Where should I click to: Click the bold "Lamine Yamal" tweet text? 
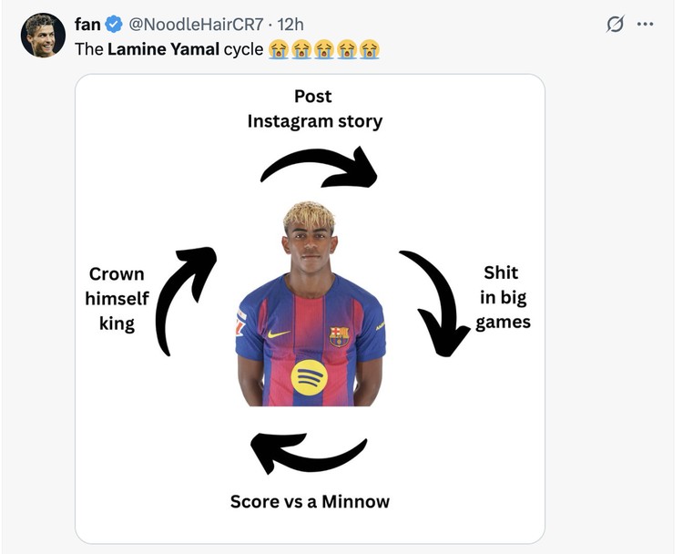[x=163, y=49]
